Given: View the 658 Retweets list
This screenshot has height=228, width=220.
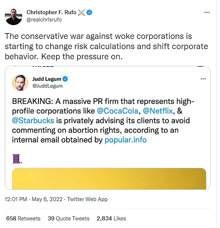Looking at the screenshot, I should click(x=23, y=219).
